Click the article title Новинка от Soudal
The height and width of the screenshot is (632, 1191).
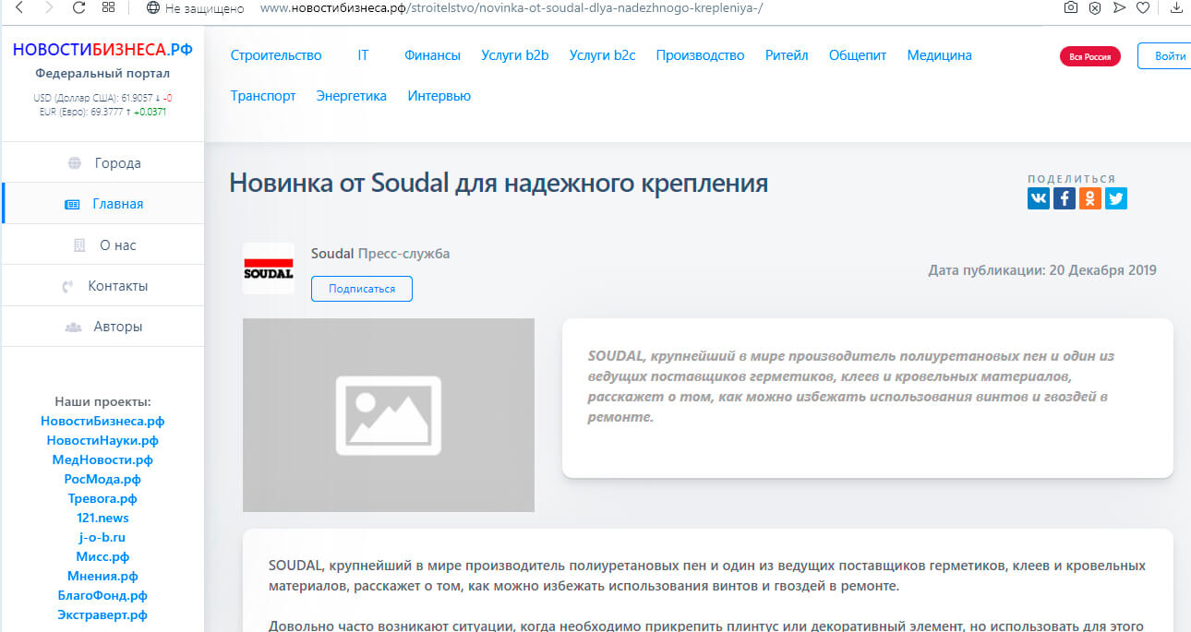point(499,183)
